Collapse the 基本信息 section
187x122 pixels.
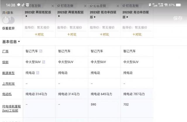point(19,42)
